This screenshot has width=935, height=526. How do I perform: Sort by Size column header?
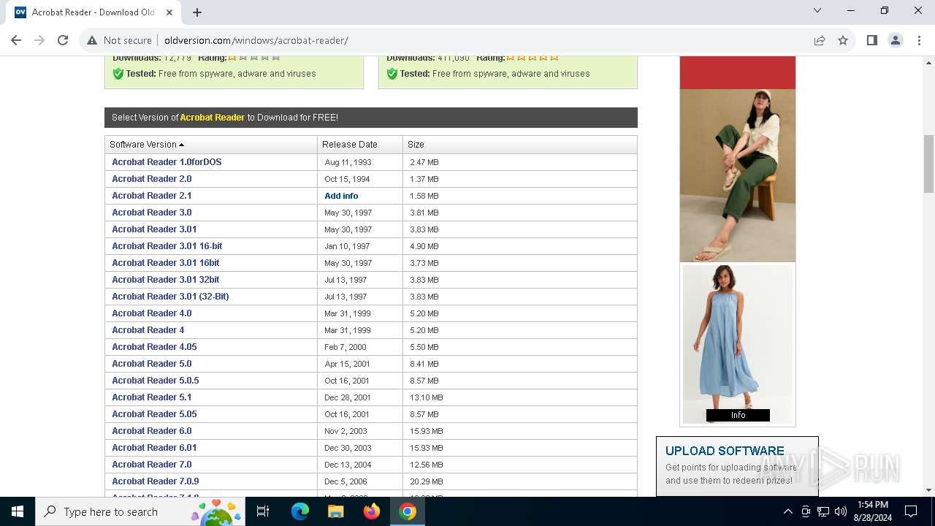tap(520, 145)
